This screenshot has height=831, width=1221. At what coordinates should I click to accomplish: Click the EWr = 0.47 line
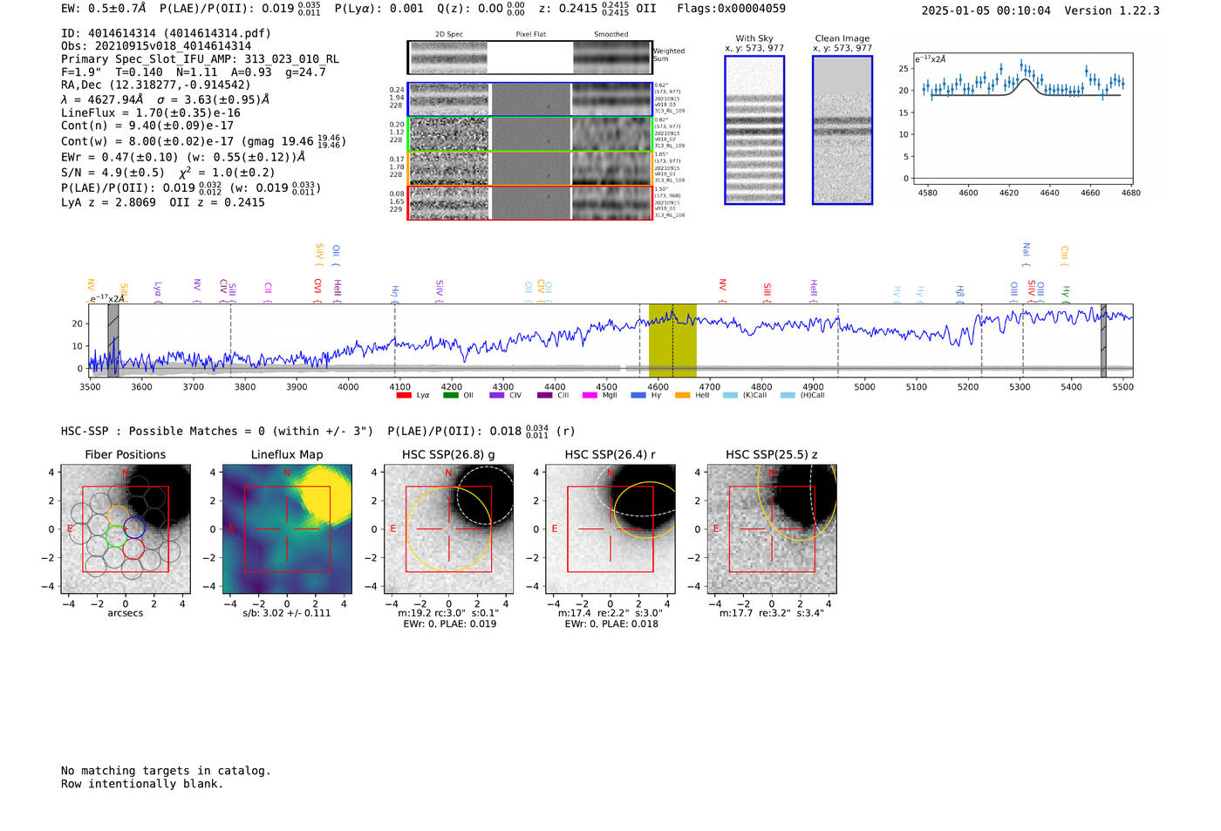(x=183, y=157)
